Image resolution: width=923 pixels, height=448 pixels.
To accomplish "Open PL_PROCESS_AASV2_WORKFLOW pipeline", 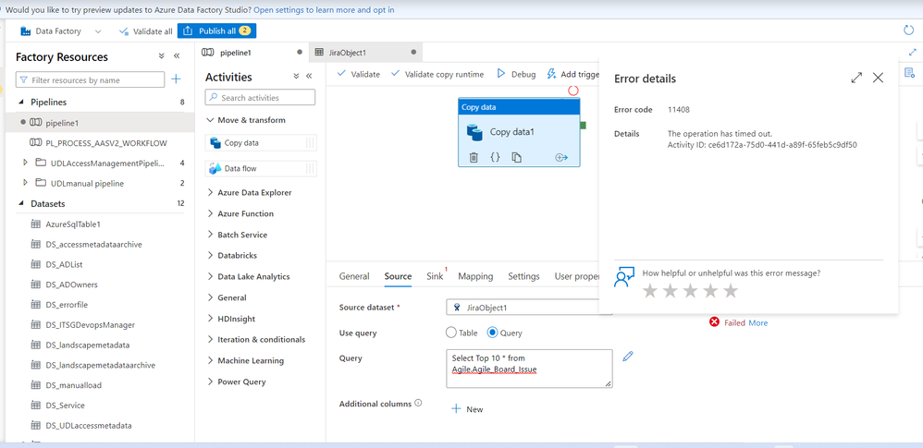I will [x=106, y=143].
